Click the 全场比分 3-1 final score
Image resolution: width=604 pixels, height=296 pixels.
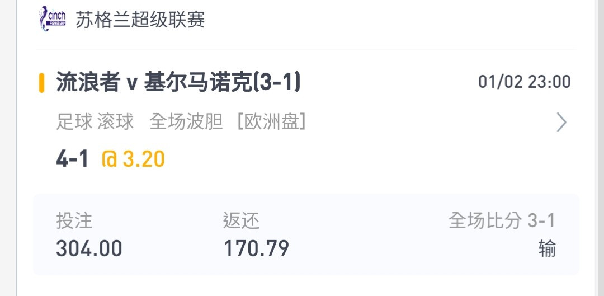coord(502,221)
